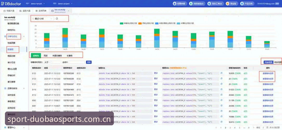The image size is (282, 130).
Task: Click the 会话ID input field
Action: click(x=77, y=62)
